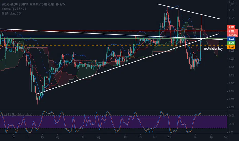Click the Feb label on time axis
This screenshot has width=239, height=141.
coord(13,137)
